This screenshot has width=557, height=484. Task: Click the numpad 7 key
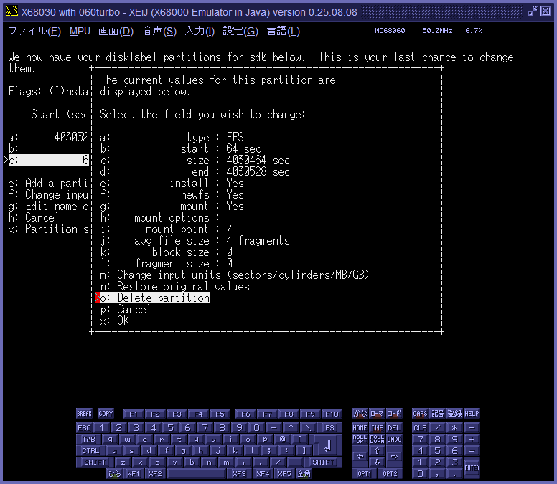pyautogui.click(x=420, y=440)
